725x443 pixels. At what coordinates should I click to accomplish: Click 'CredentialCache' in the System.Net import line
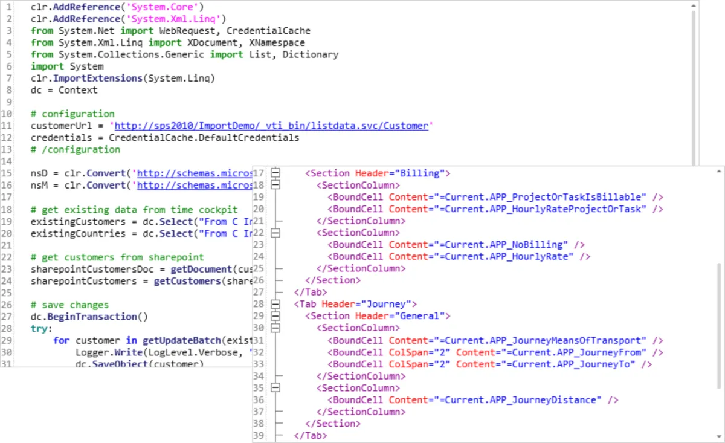point(268,30)
